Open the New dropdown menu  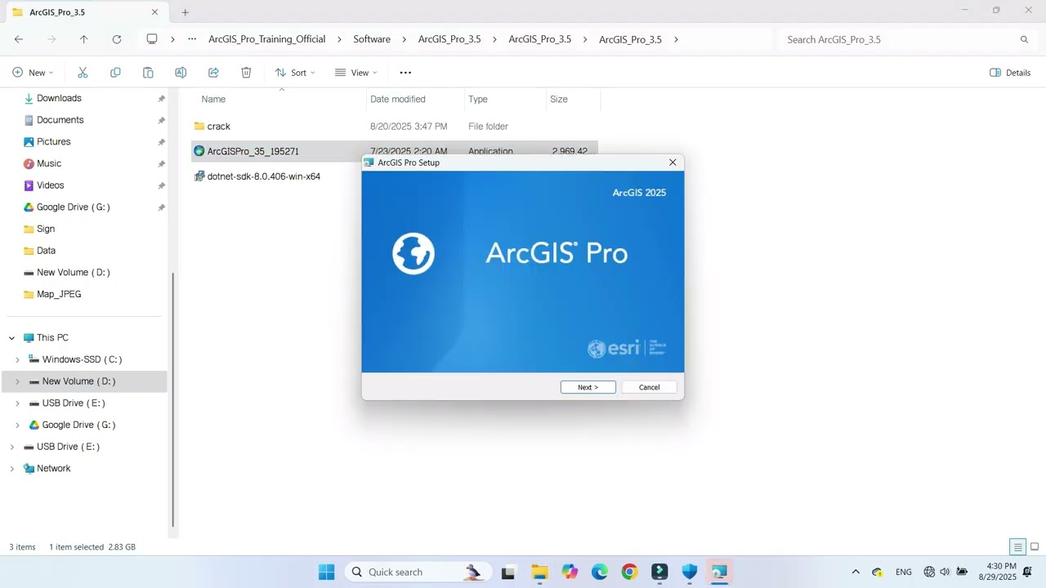pyautogui.click(x=34, y=73)
